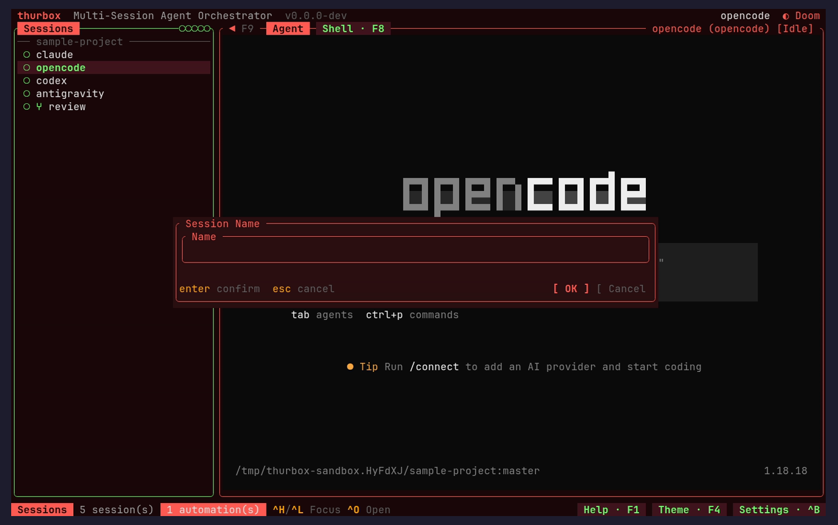The width and height of the screenshot is (838, 525).
Task: Cancel the Session Name dialog
Action: 621,289
